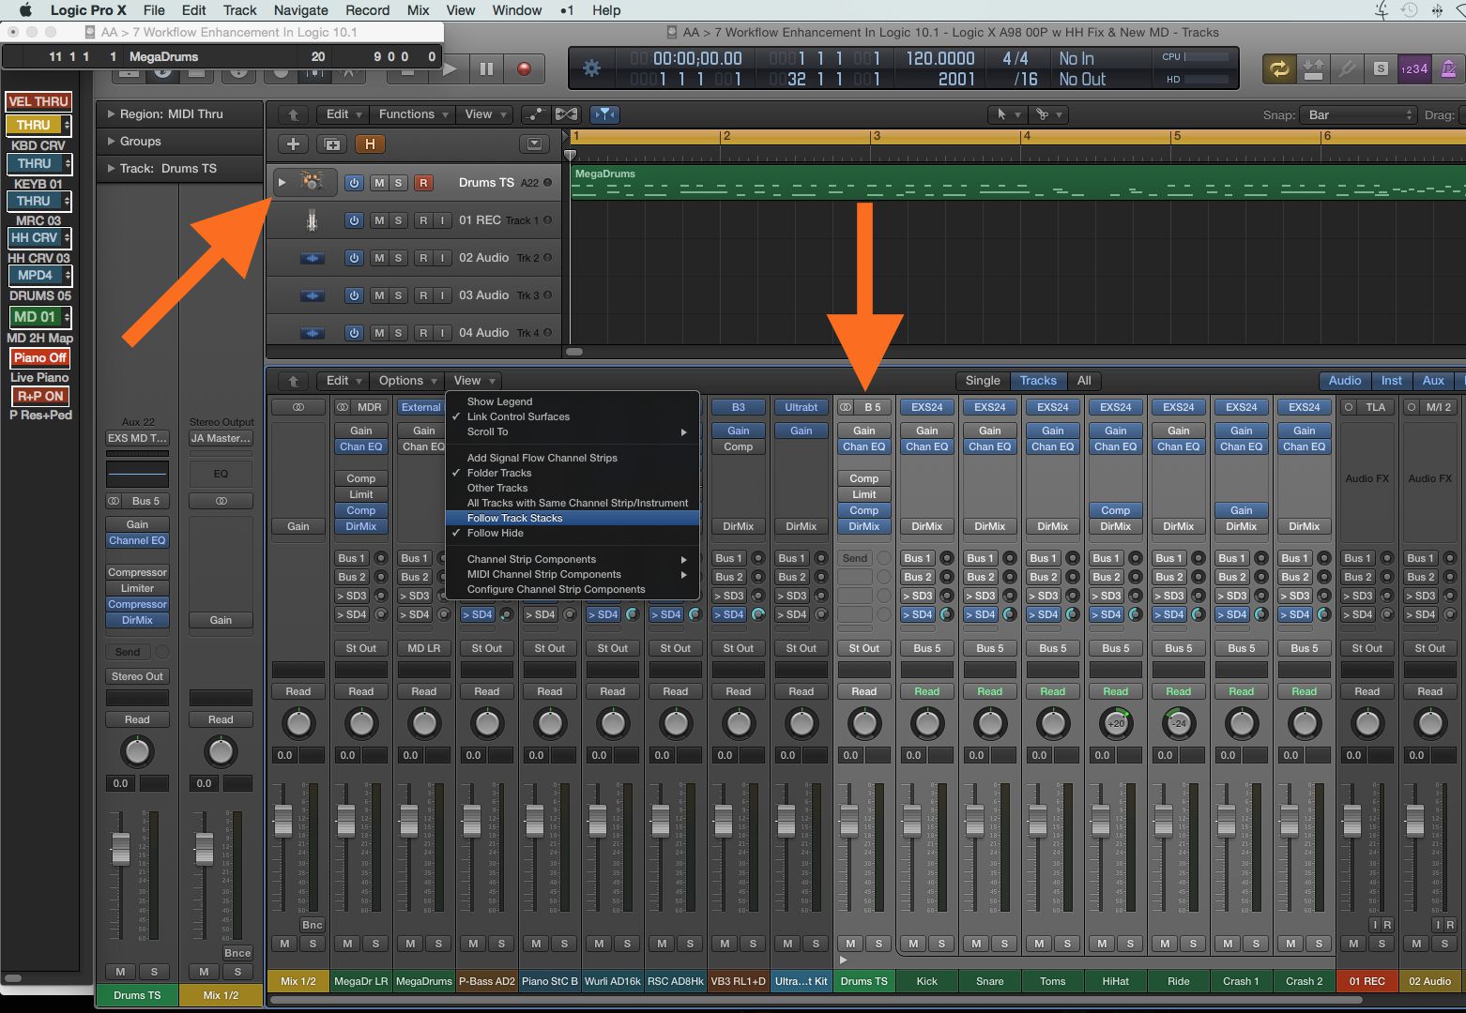Toggle power on the Drums TS track

(x=354, y=183)
